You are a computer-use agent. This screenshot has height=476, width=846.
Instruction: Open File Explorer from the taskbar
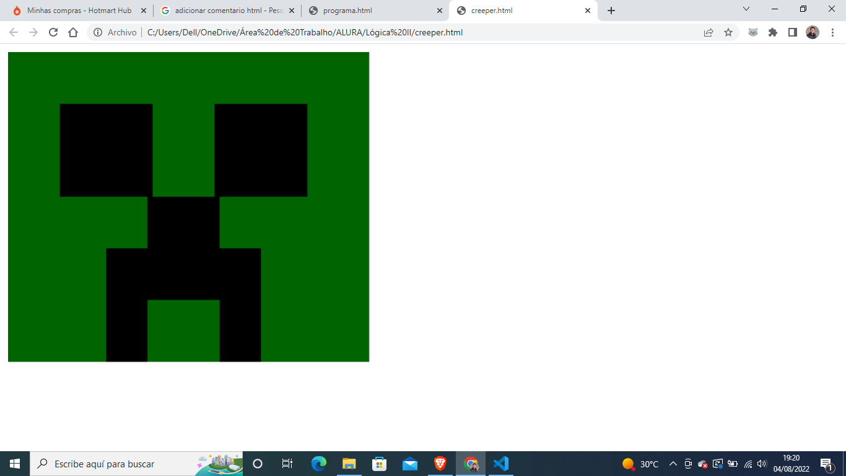click(x=349, y=464)
